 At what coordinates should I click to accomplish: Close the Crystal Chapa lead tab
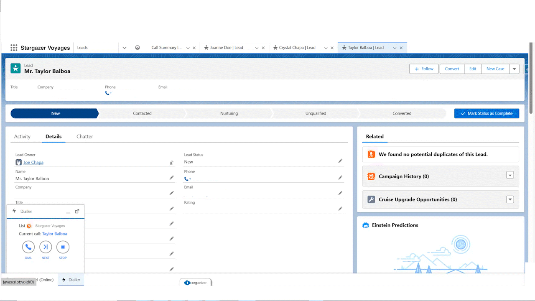tap(332, 48)
